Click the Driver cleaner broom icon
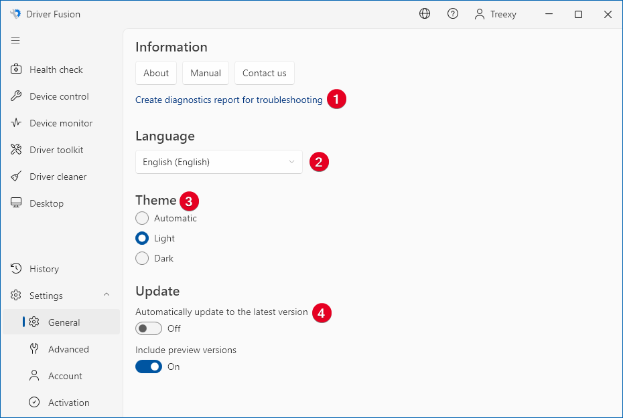623x418 pixels. (x=16, y=176)
